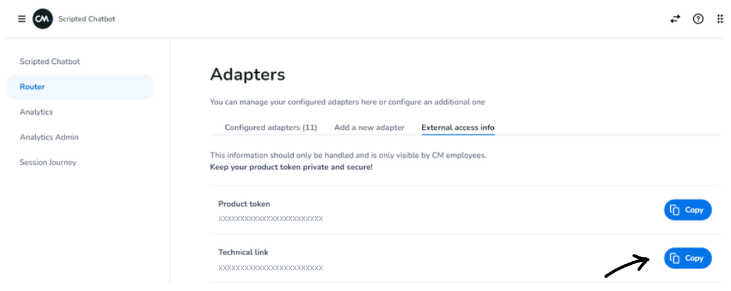Open Analytics Admin sidebar item
This screenshot has width=731, height=291.
(x=49, y=137)
